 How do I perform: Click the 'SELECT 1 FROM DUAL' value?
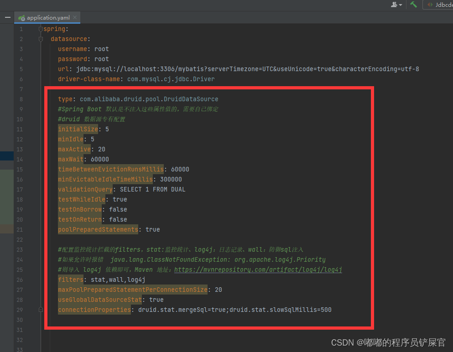[152, 189]
